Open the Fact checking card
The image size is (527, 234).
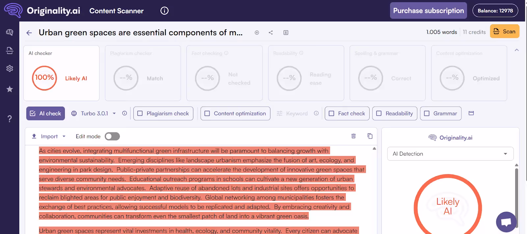[x=225, y=73]
